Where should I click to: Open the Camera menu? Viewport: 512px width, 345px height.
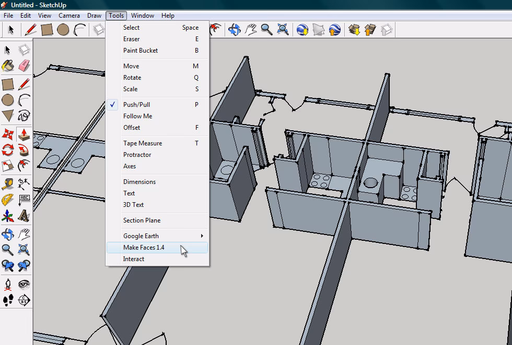pos(69,16)
